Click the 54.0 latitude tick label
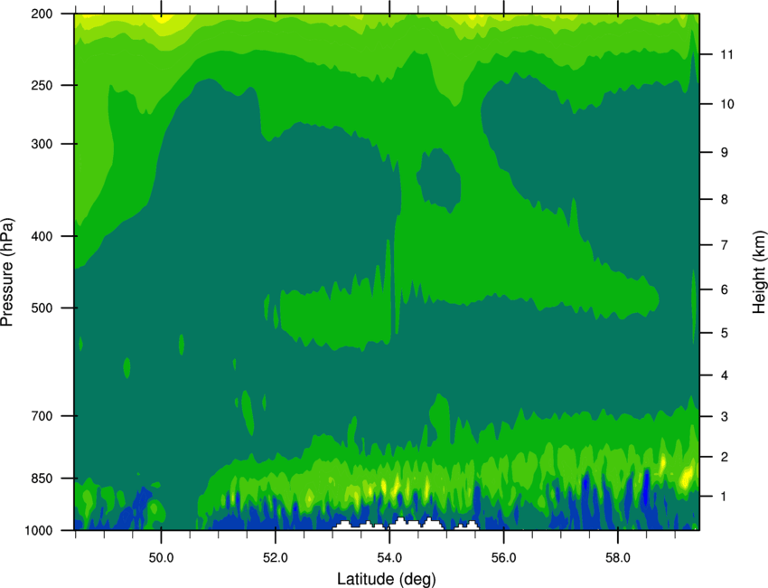The width and height of the screenshot is (768, 588). point(390,558)
